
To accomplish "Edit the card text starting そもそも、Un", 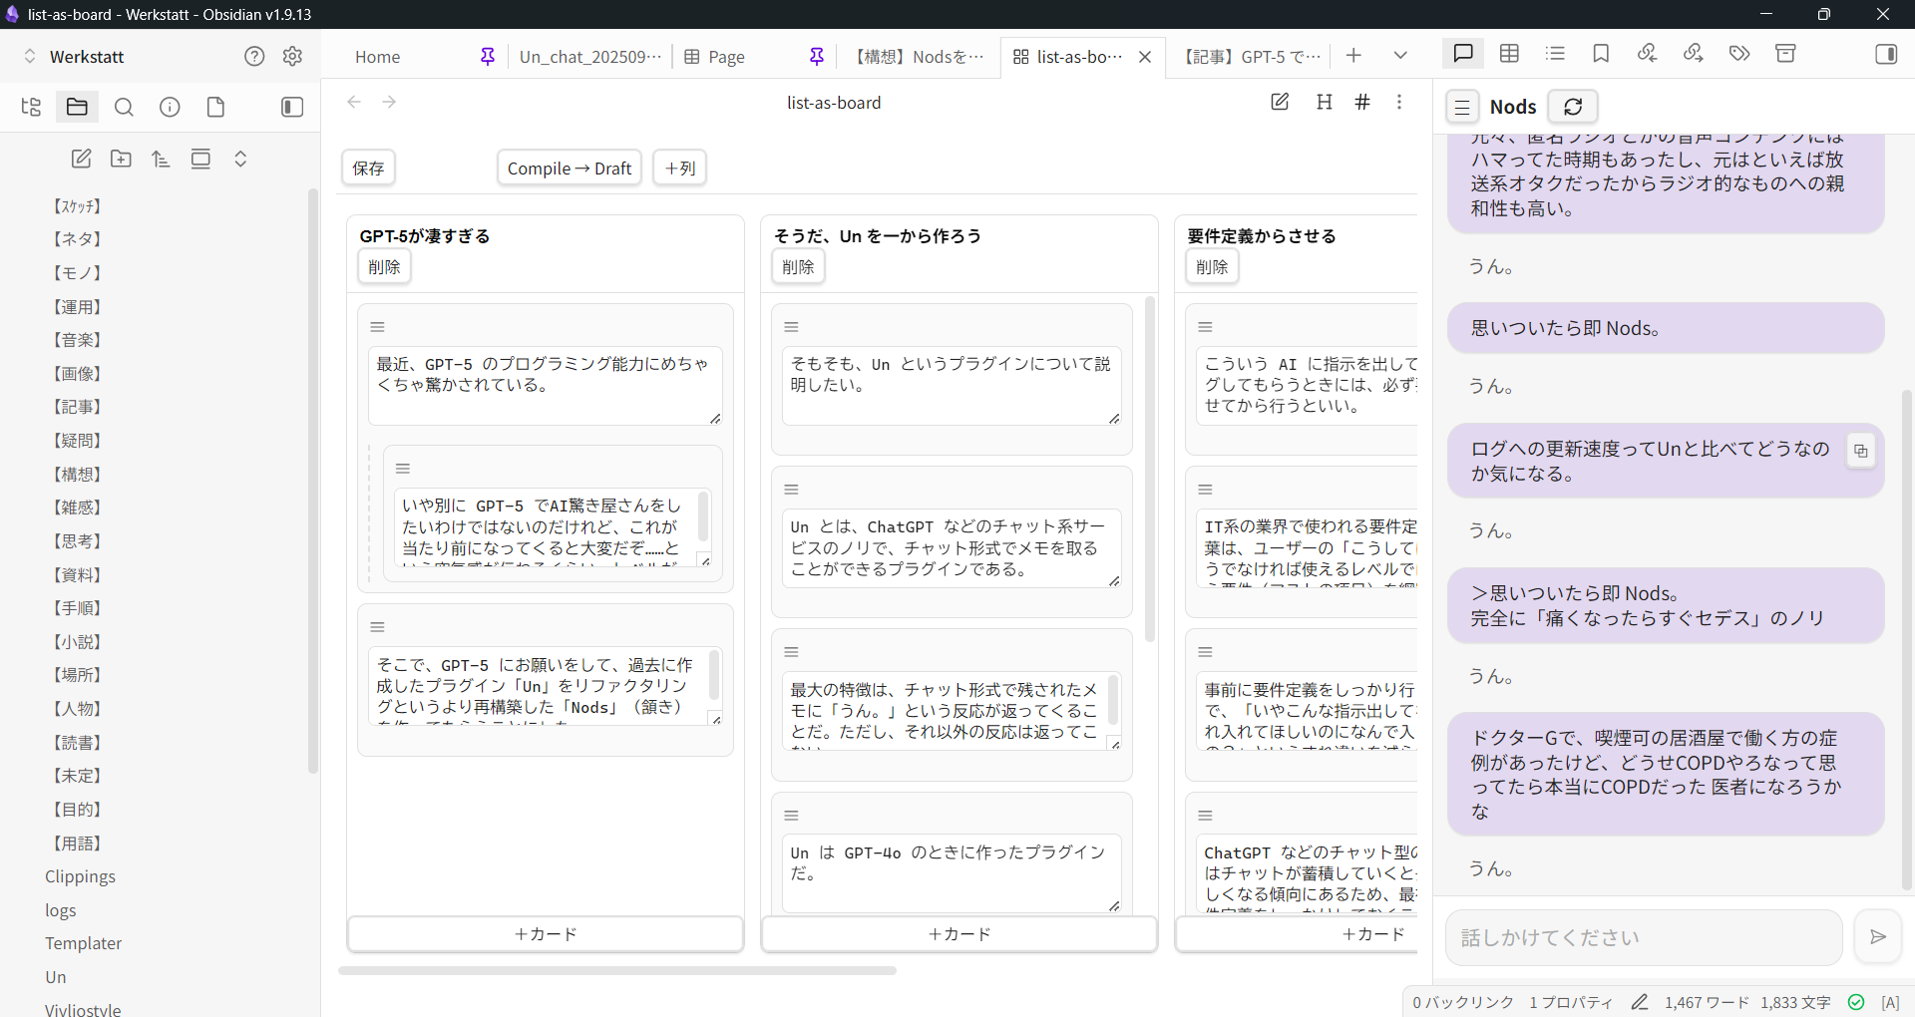I will coord(952,385).
